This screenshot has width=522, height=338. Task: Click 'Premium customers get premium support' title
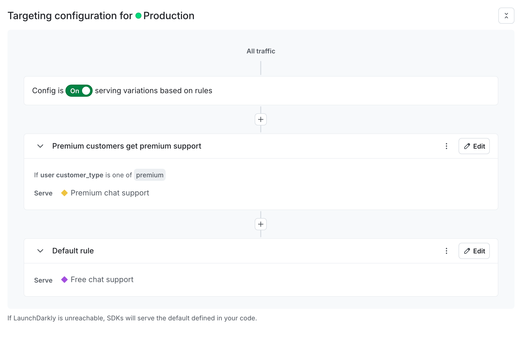127,146
